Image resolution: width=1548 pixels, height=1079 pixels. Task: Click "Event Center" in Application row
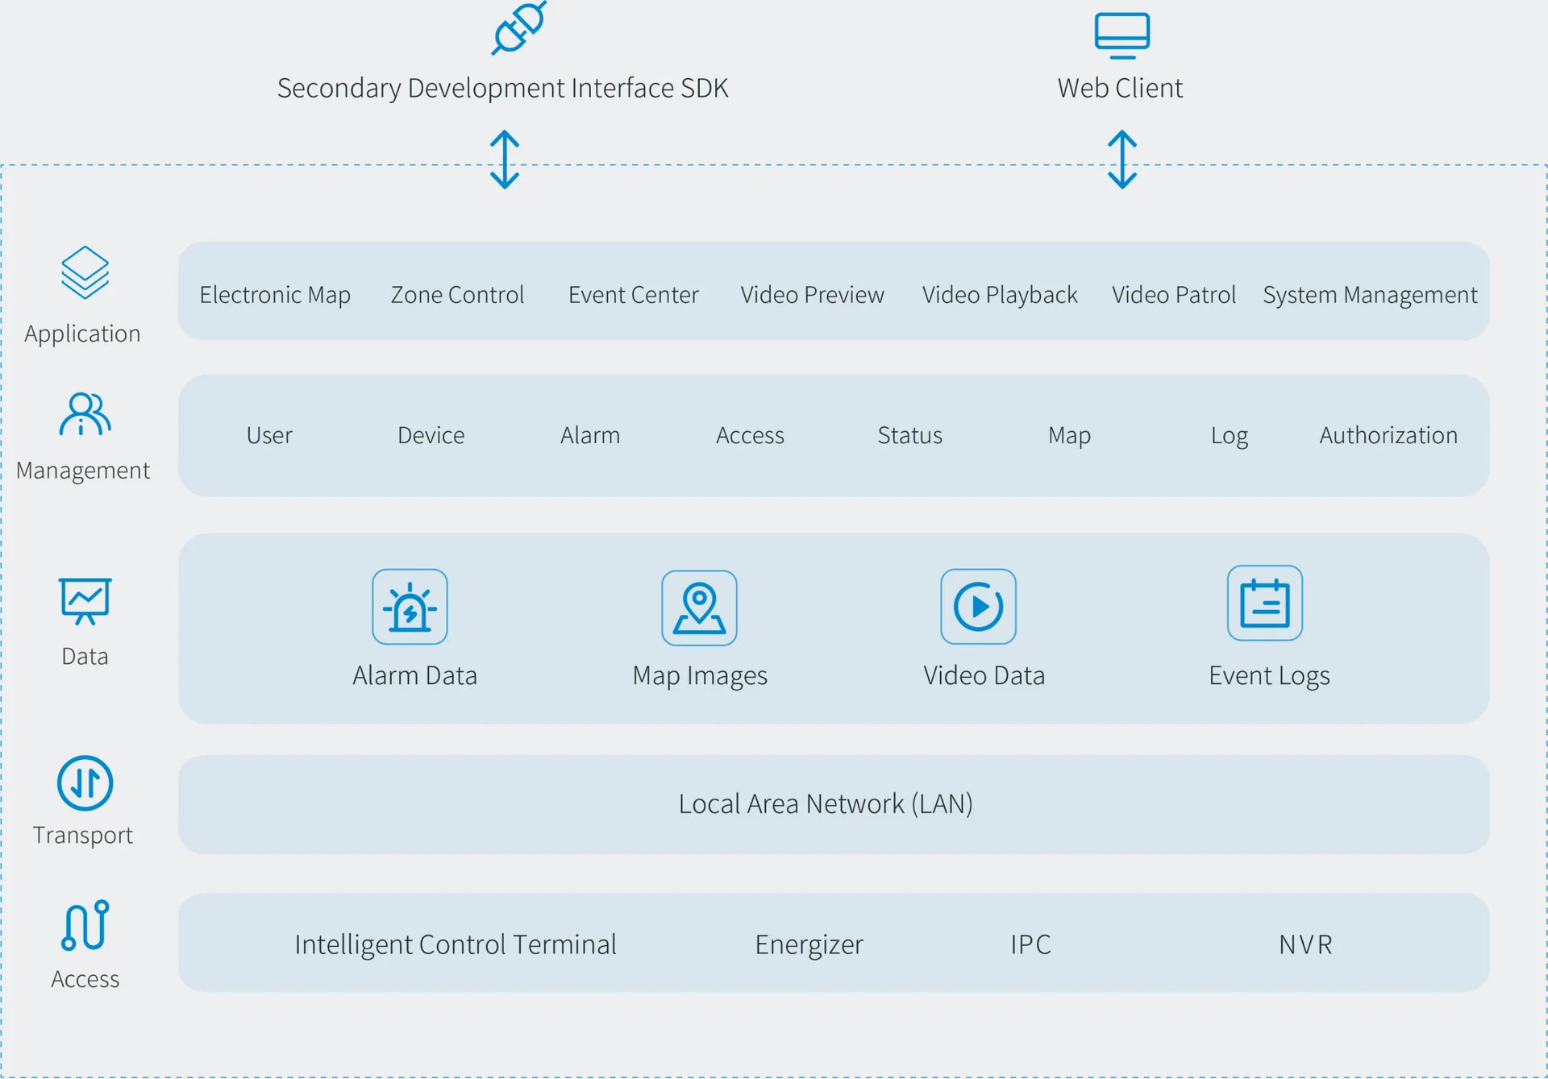tap(633, 295)
